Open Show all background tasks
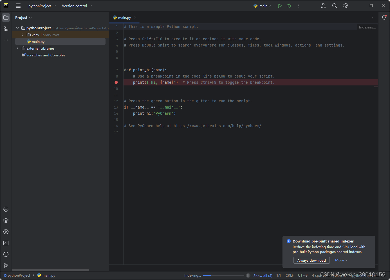The image size is (390, 280). (x=263, y=275)
